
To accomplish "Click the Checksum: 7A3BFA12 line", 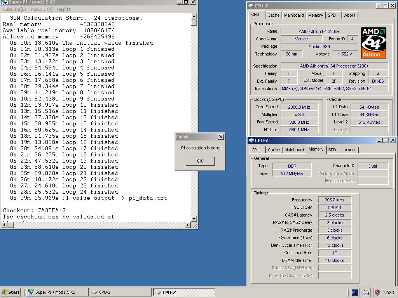I will [x=34, y=210].
